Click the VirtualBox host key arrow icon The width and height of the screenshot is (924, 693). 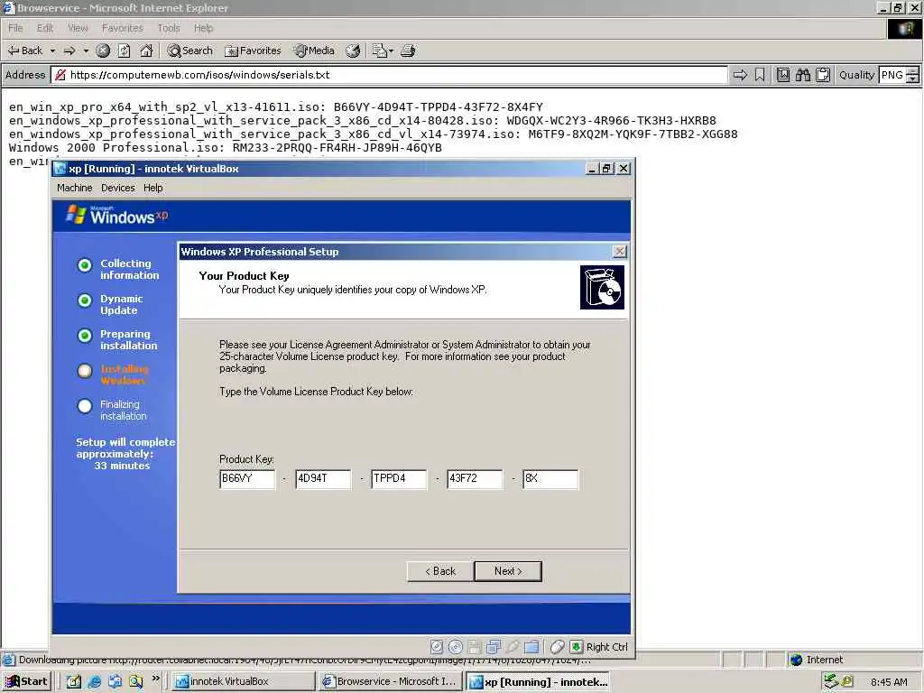click(x=577, y=646)
